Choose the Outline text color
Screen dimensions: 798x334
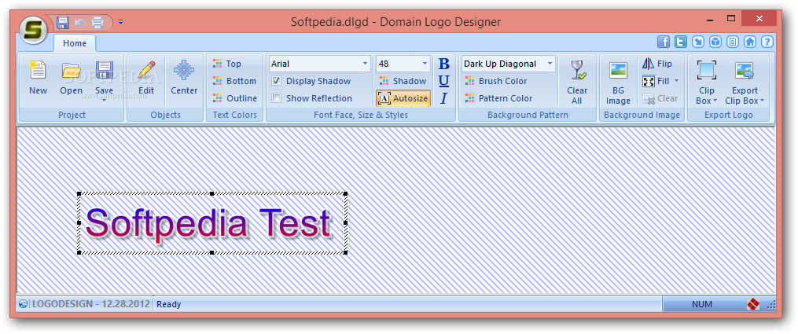pyautogui.click(x=234, y=98)
